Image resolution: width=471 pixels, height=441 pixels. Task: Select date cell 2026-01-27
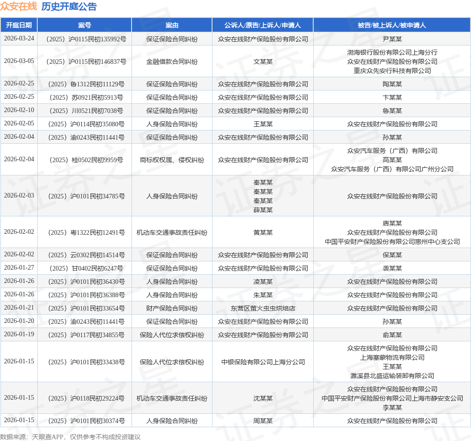point(19,268)
